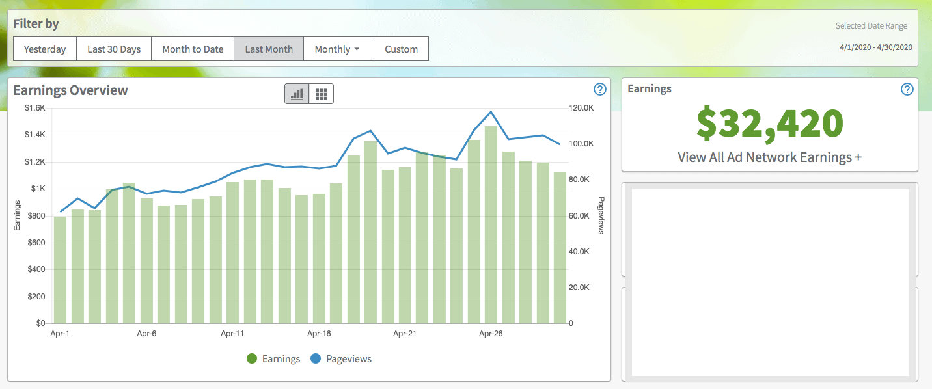Screen dimensions: 932x389
Task: Expand the Monthly filter dropdown
Action: pos(338,49)
